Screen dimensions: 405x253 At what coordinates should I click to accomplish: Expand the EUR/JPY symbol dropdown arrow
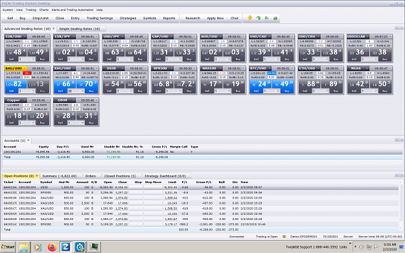[x=74, y=36]
